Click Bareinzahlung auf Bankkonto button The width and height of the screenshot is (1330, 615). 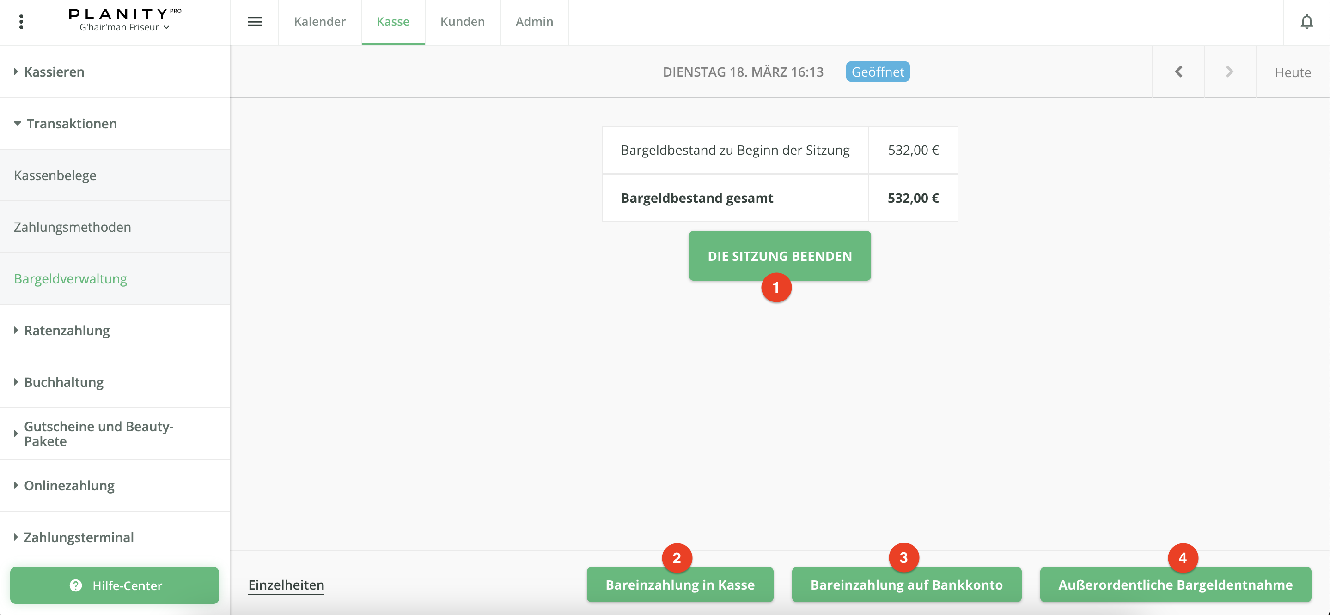906,585
